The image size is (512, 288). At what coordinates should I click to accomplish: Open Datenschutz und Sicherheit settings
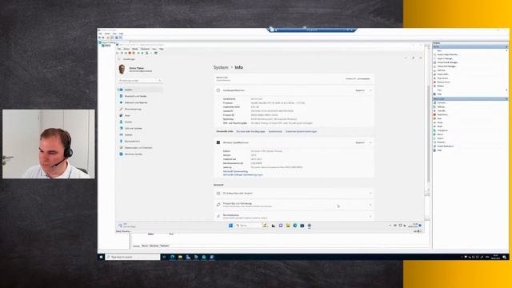click(140, 147)
